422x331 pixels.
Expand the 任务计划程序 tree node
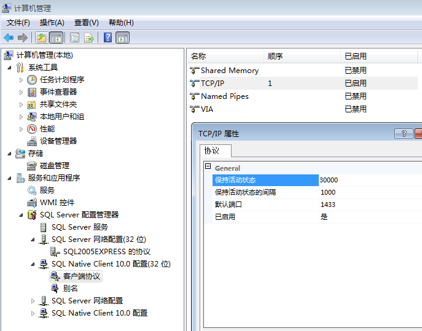point(21,80)
